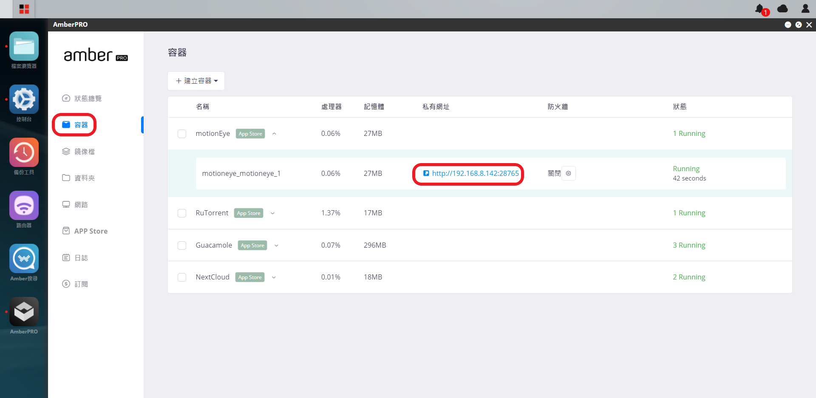Click the Guacamole container name
Viewport: 816px width, 398px height.
[x=214, y=245]
